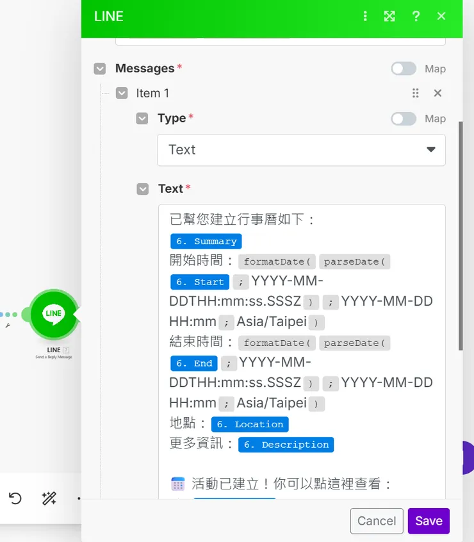Open help via the question mark icon
This screenshot has height=542, width=474.
click(x=416, y=16)
